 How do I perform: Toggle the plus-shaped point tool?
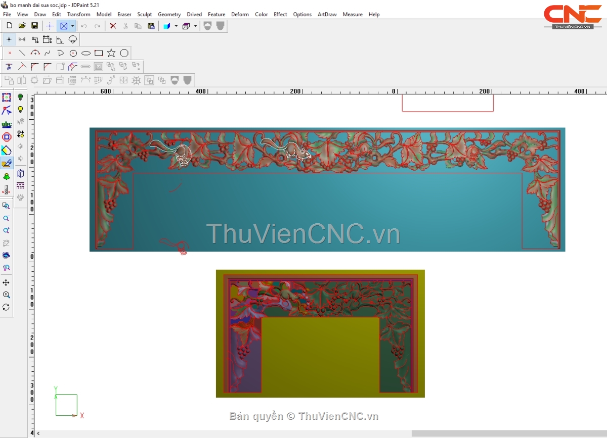tap(9, 39)
